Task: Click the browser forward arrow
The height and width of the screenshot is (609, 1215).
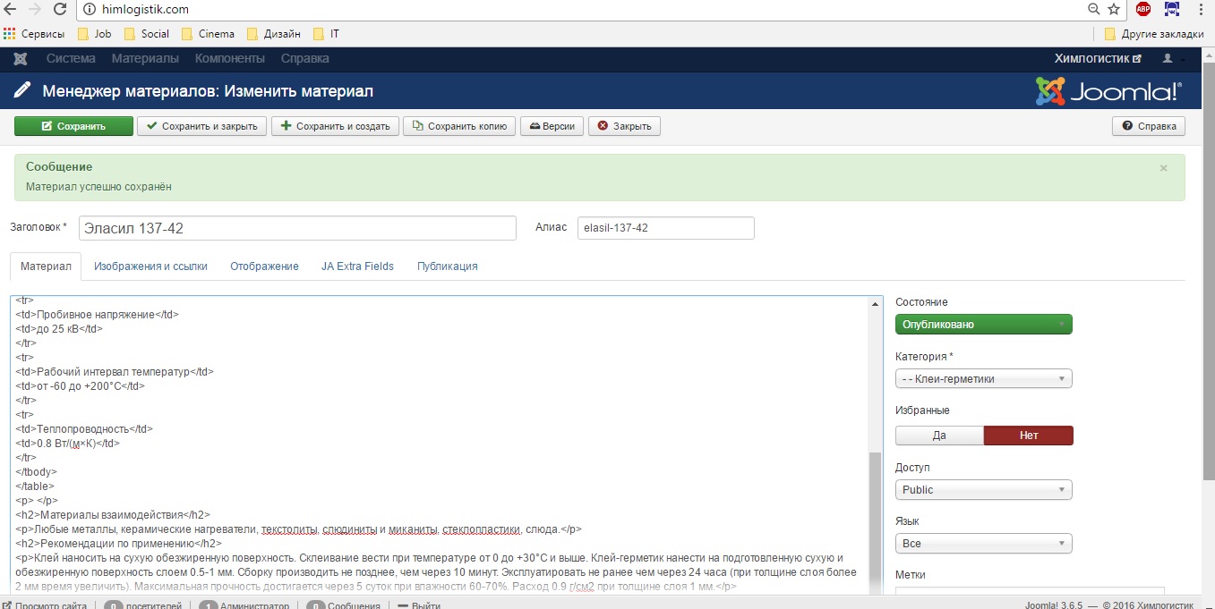Action: [x=35, y=10]
